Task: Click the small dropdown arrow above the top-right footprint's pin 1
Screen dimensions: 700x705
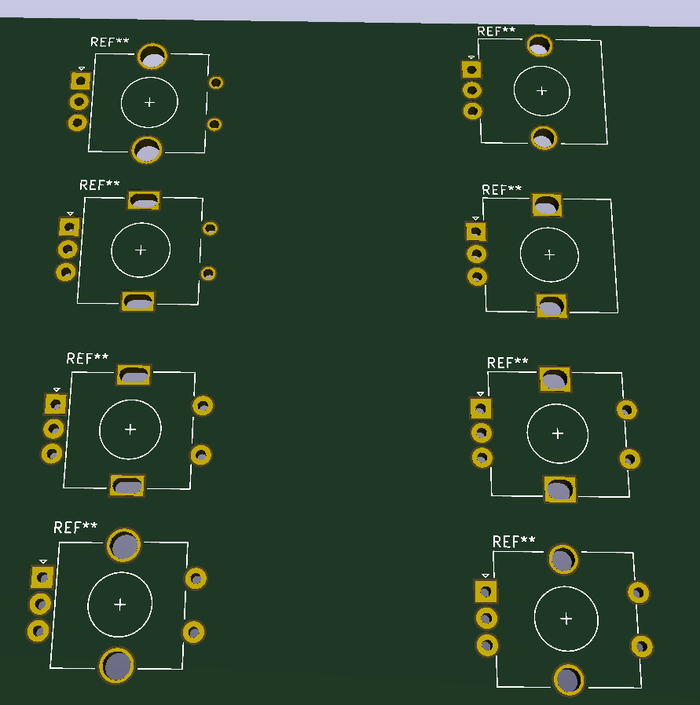Action: point(471,57)
